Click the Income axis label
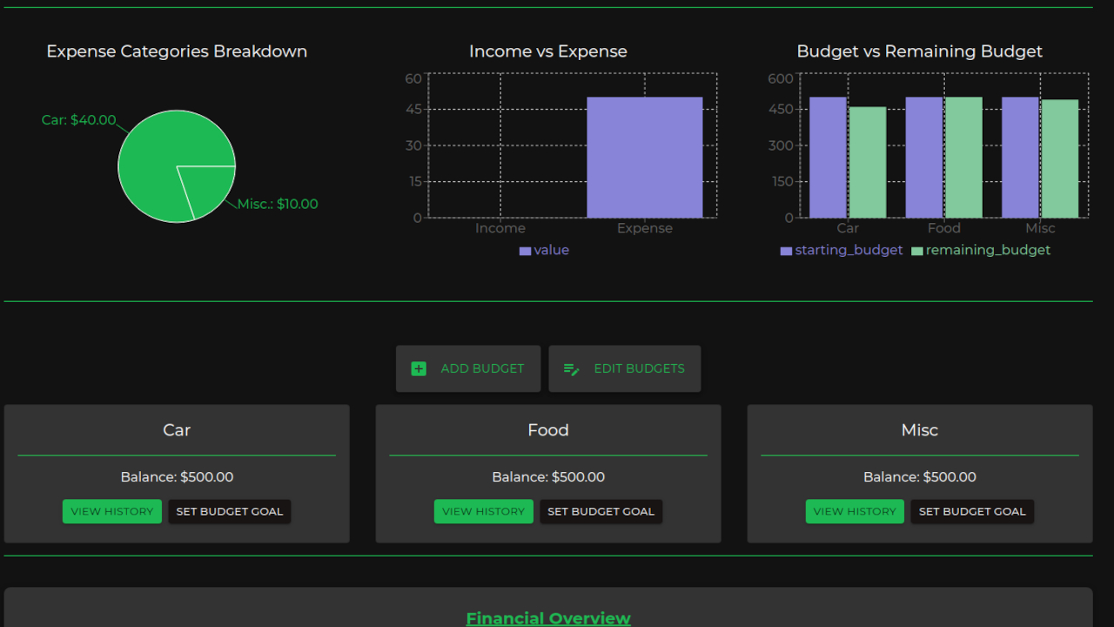Screen dimensions: 1114x627 (500, 228)
